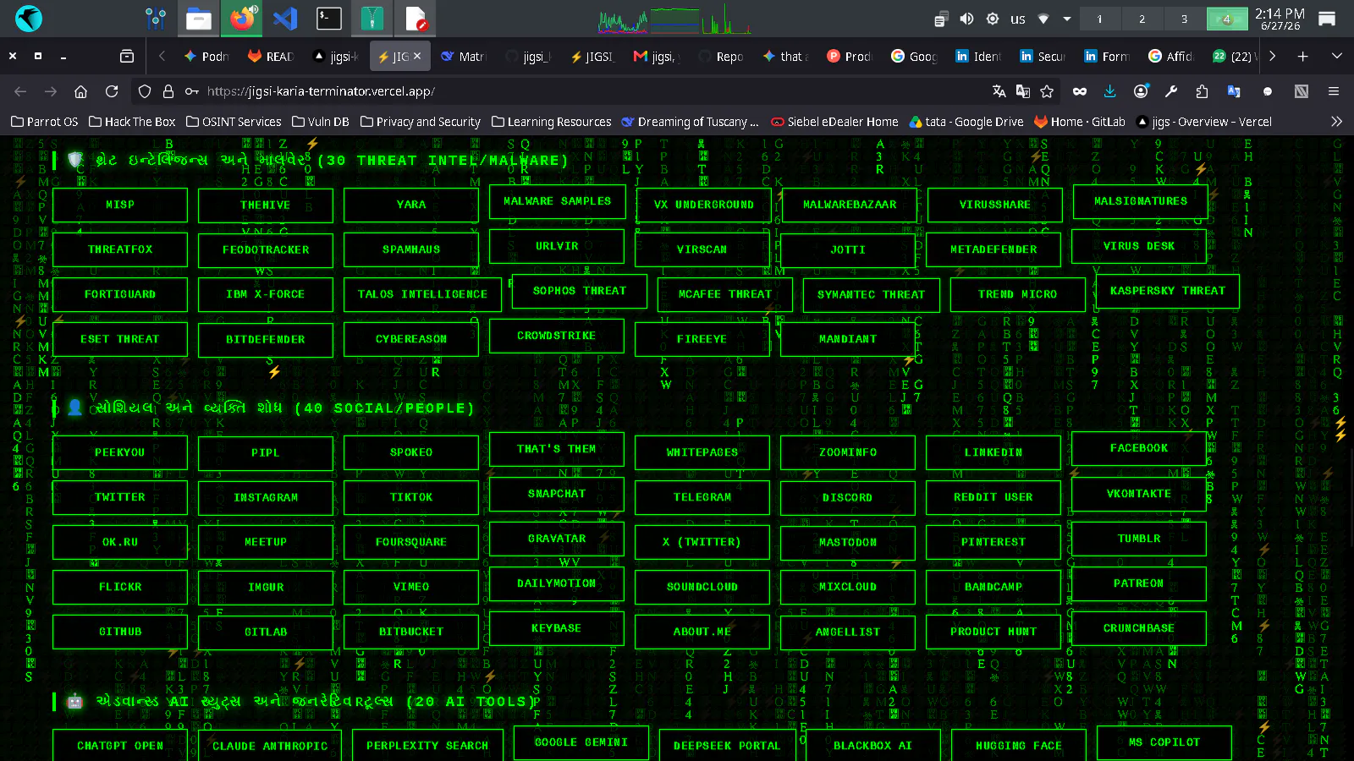The image size is (1354, 761).
Task: Close the active JIGSI tab
Action: tap(417, 56)
